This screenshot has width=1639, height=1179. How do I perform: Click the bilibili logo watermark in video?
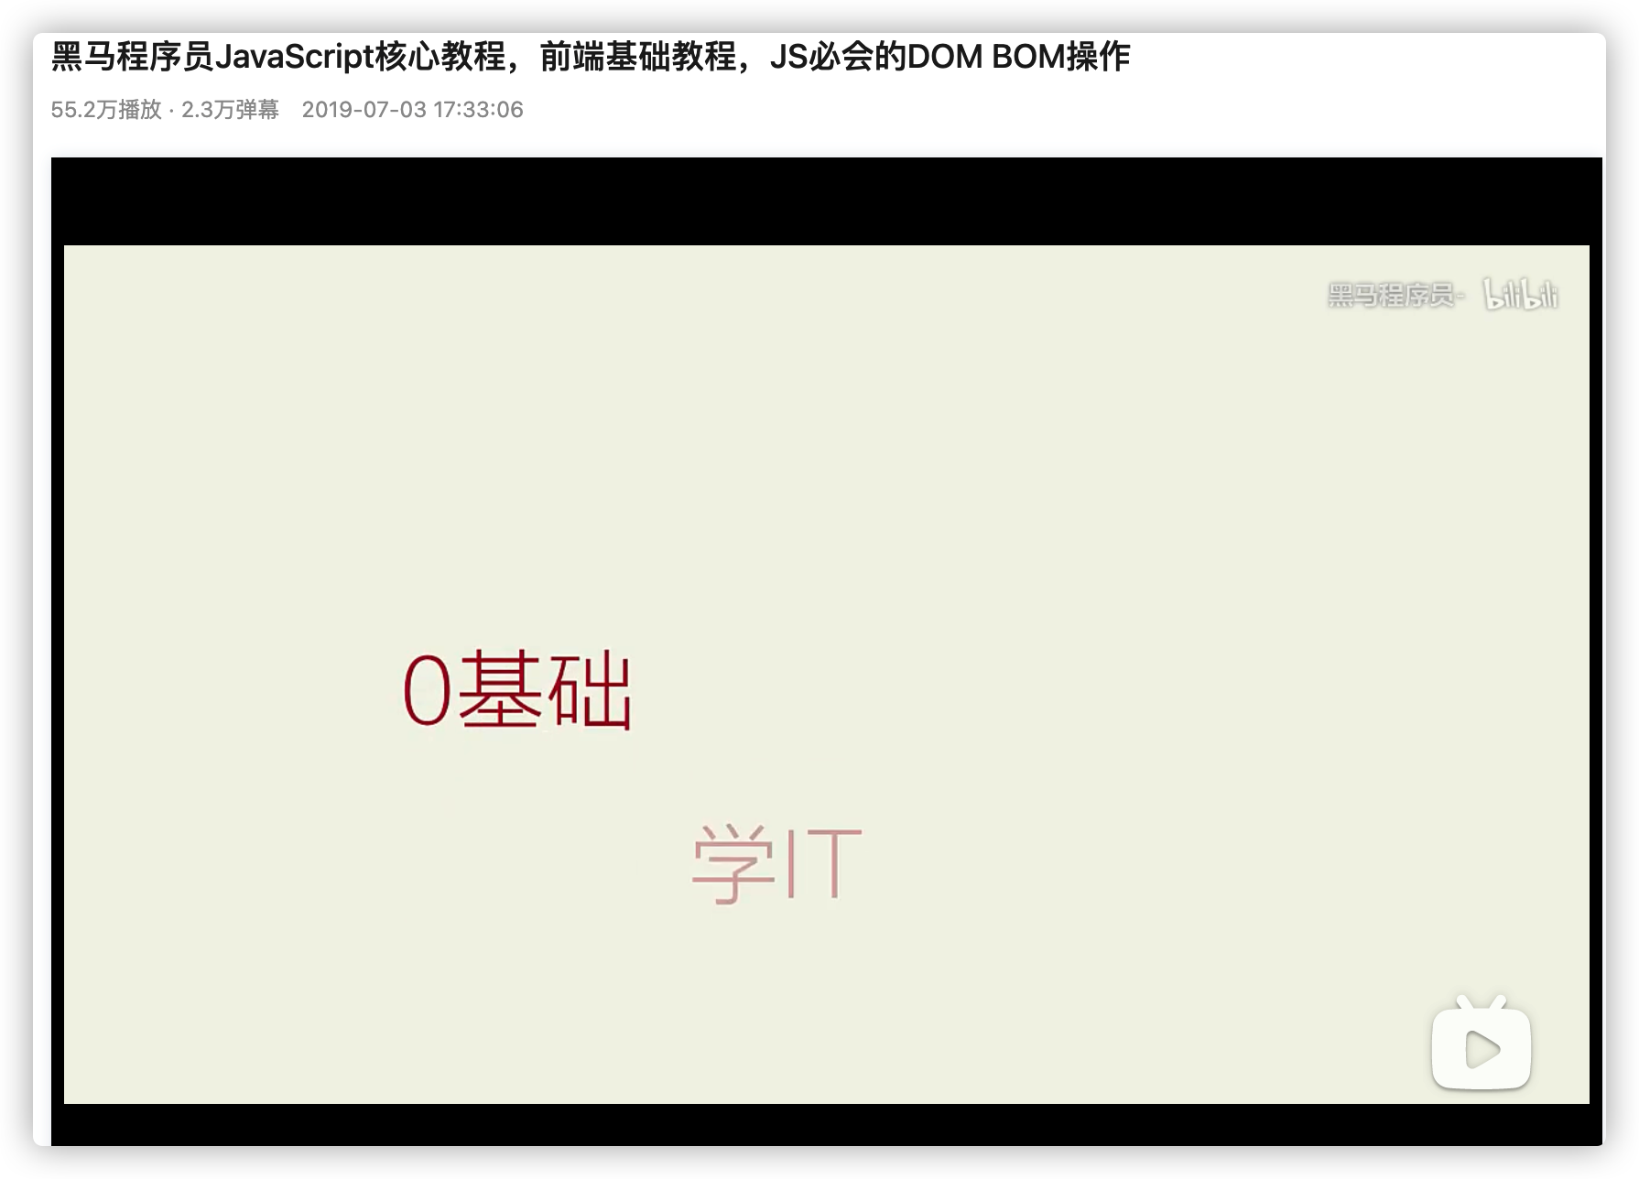[x=1521, y=295]
